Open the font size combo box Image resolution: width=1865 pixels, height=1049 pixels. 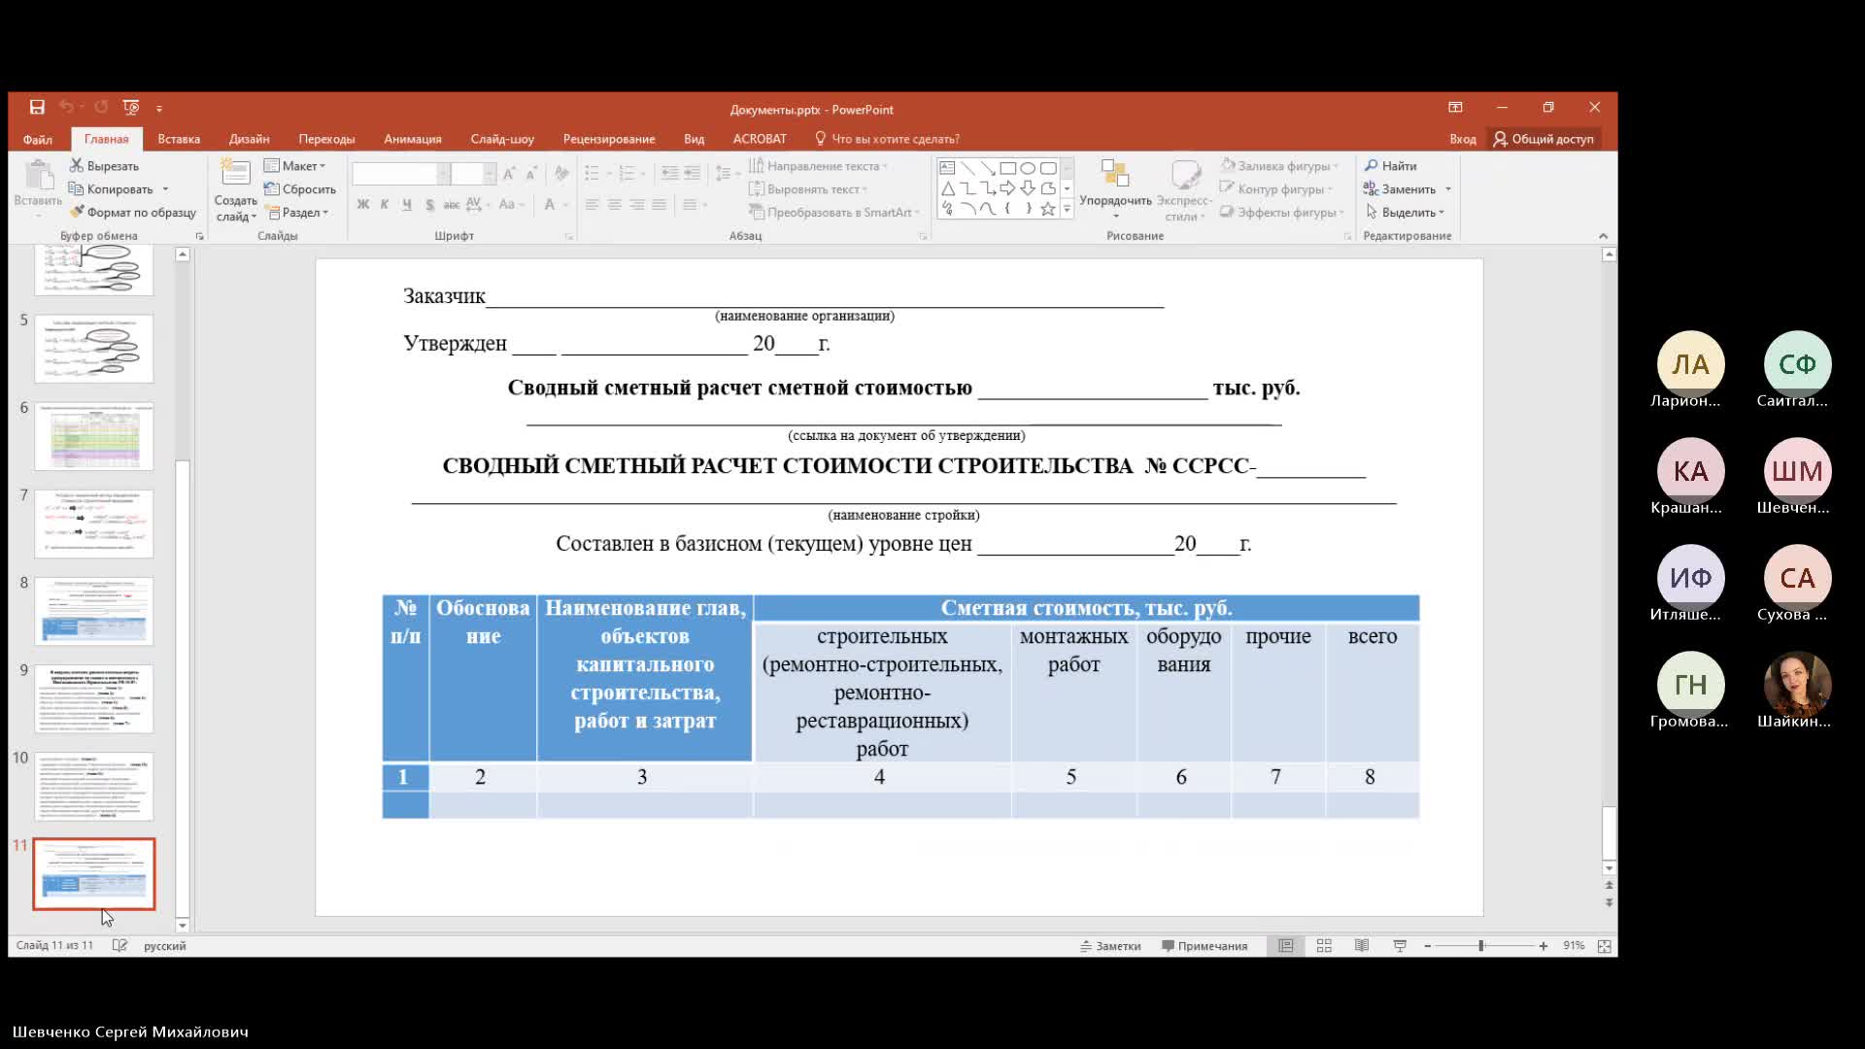[474, 174]
